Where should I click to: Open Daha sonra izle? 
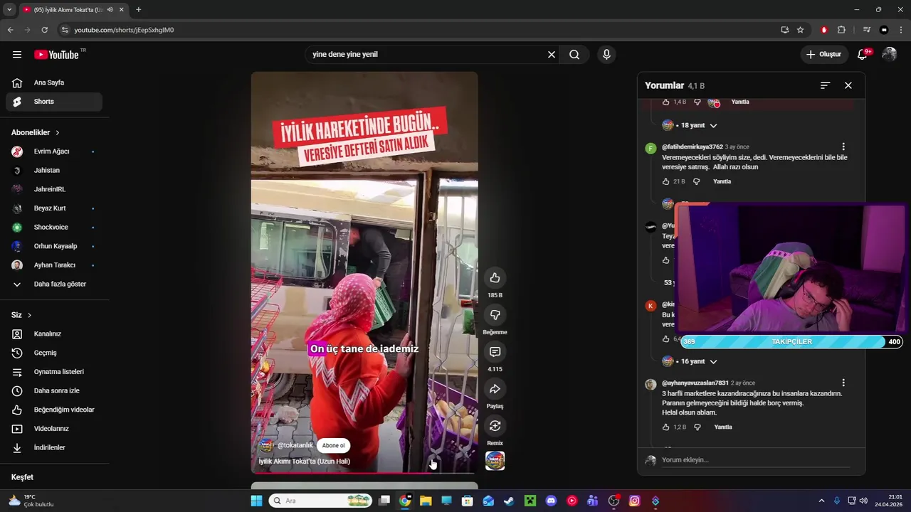pos(54,390)
